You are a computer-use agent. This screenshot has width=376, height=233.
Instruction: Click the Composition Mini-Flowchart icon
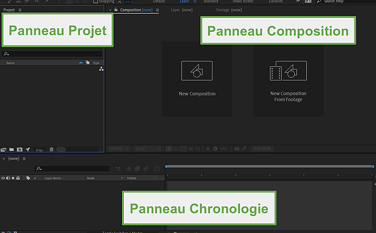click(118, 169)
